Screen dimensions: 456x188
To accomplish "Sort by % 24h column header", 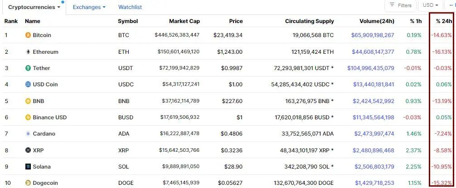I will (x=444, y=21).
